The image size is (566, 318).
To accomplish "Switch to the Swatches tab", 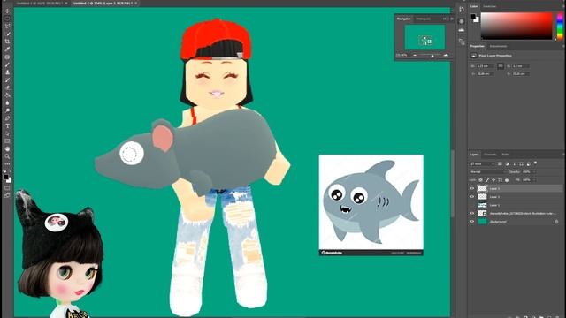I will [489, 6].
